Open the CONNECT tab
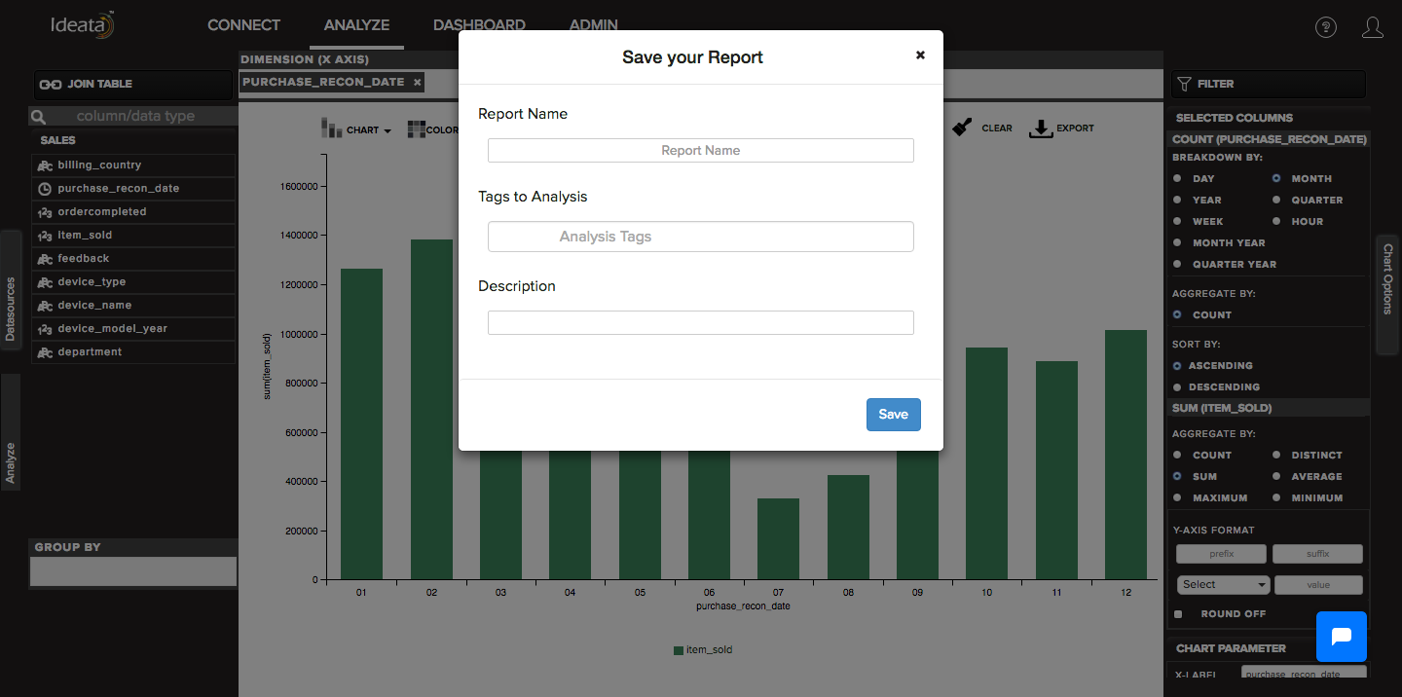This screenshot has height=697, width=1402. click(243, 25)
